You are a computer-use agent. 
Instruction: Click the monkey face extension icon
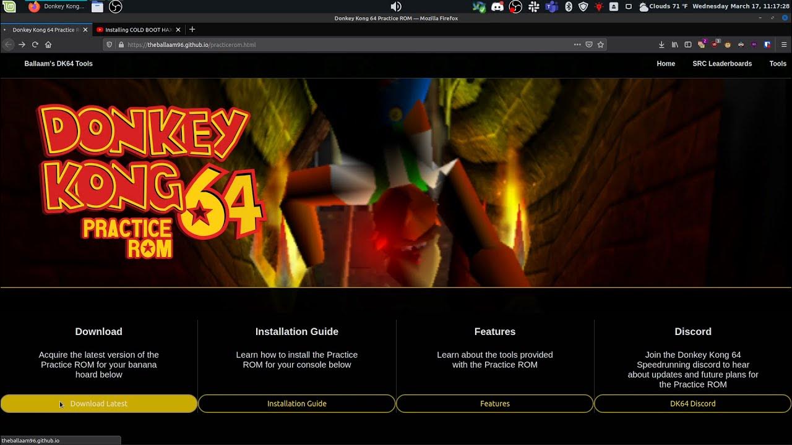click(x=728, y=44)
